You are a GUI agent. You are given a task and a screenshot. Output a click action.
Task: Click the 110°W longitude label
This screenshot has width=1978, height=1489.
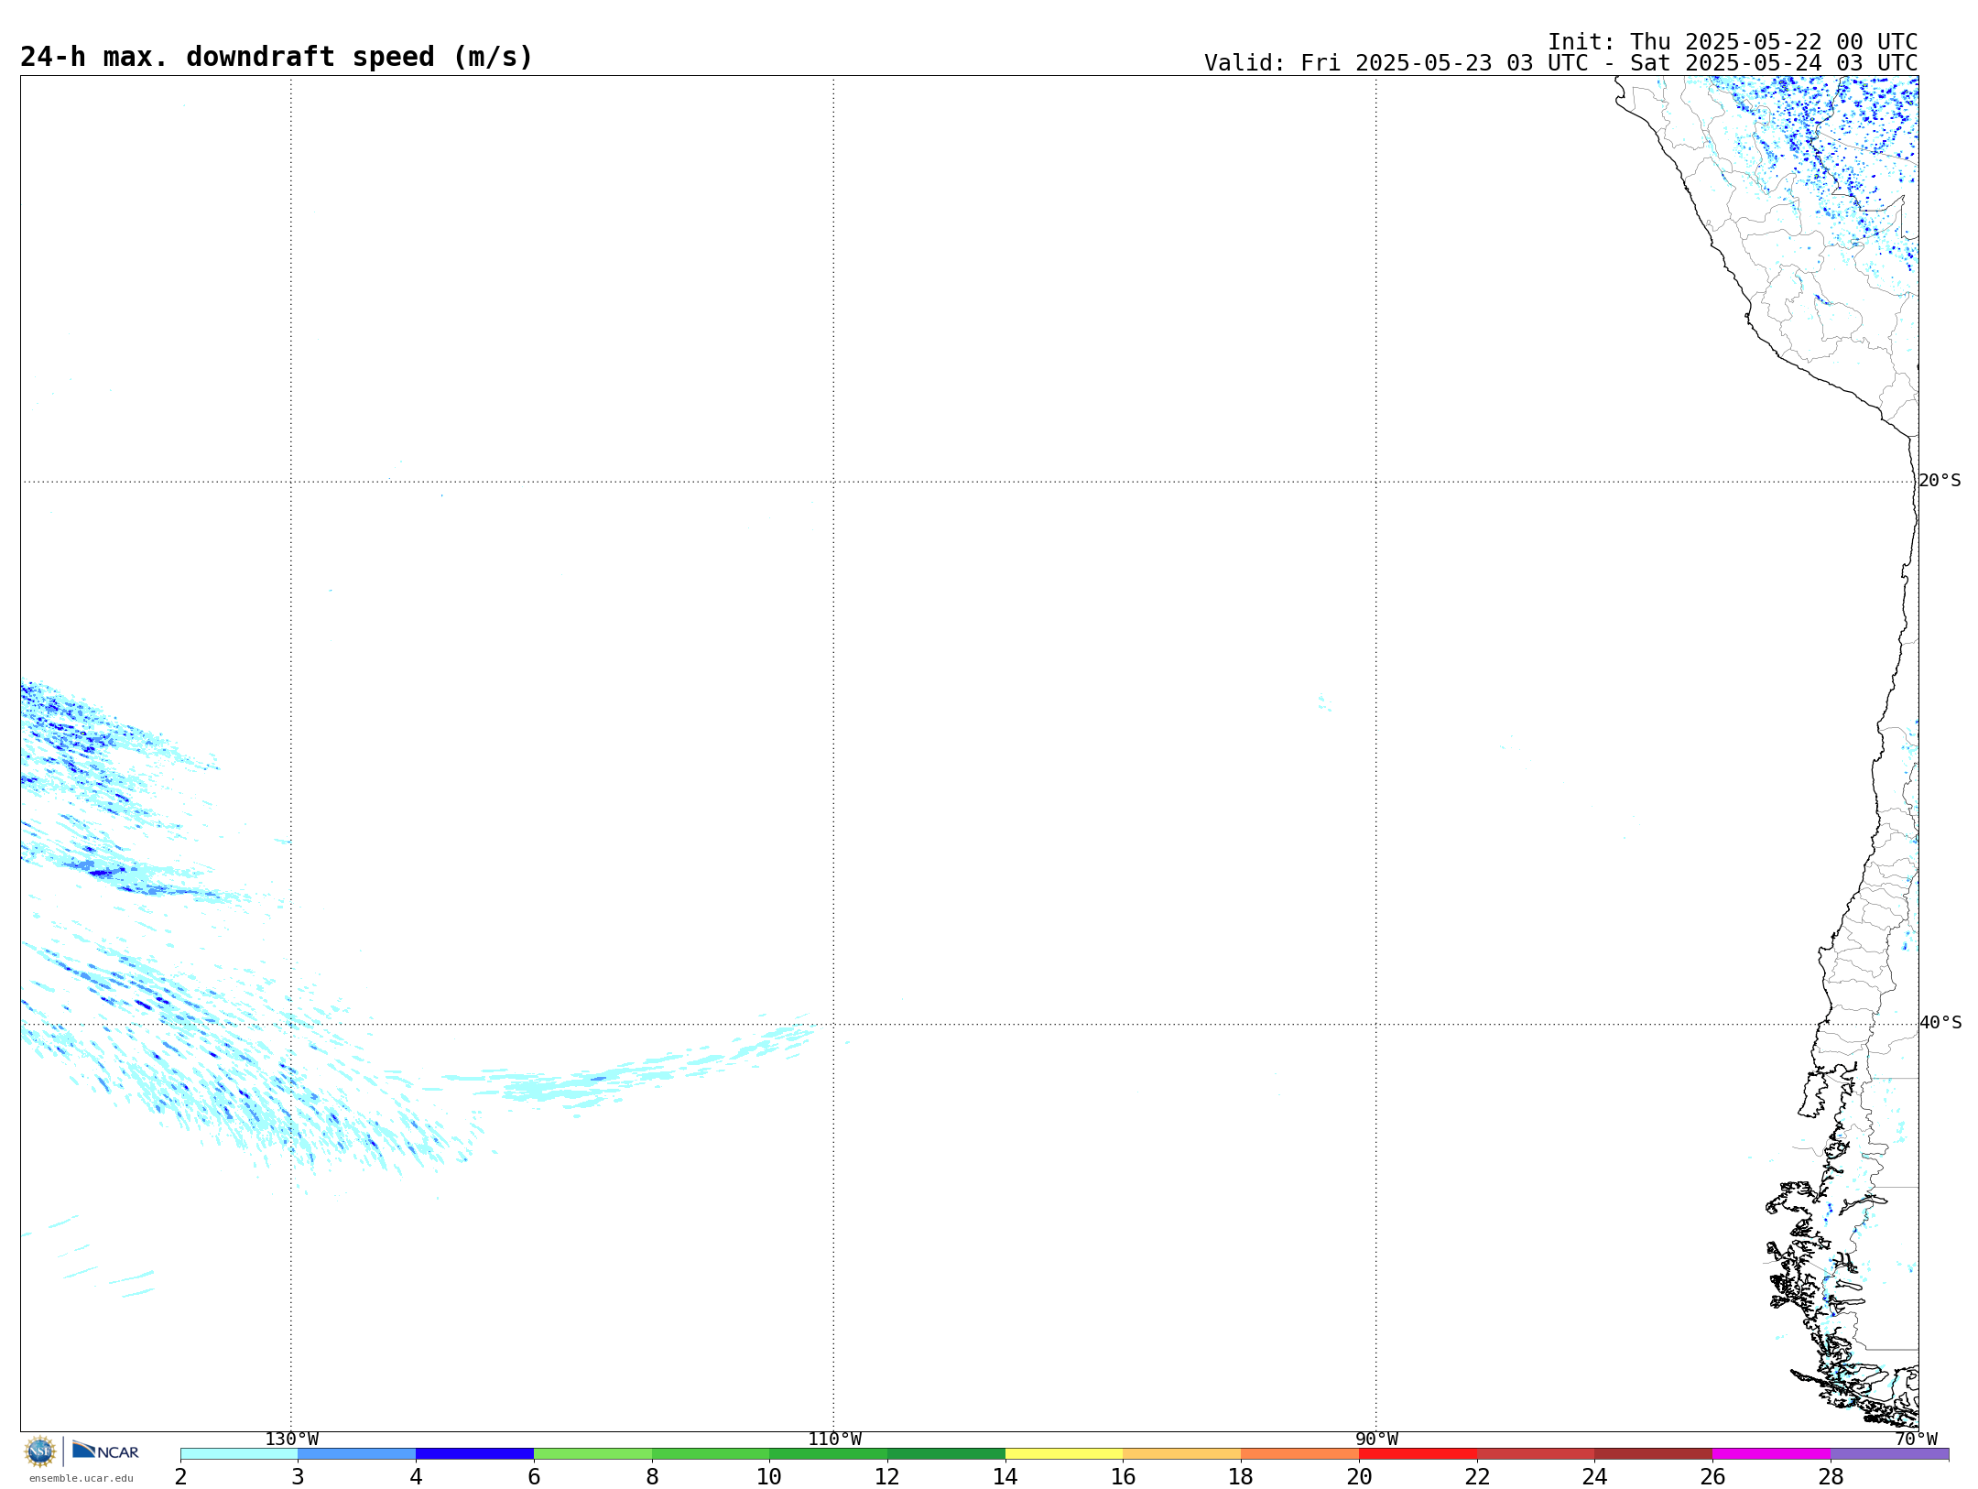[834, 1440]
